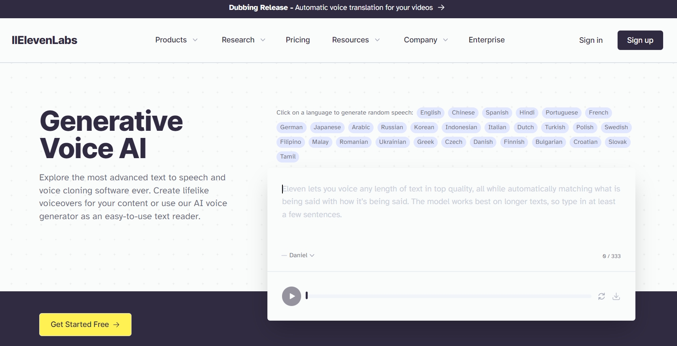Generate speech in Arabic
The height and width of the screenshot is (346, 677).
(x=361, y=127)
